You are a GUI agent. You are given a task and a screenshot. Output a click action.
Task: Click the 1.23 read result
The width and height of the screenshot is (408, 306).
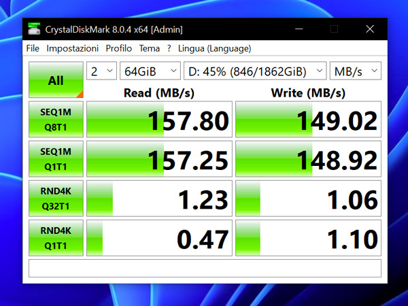[x=159, y=199]
